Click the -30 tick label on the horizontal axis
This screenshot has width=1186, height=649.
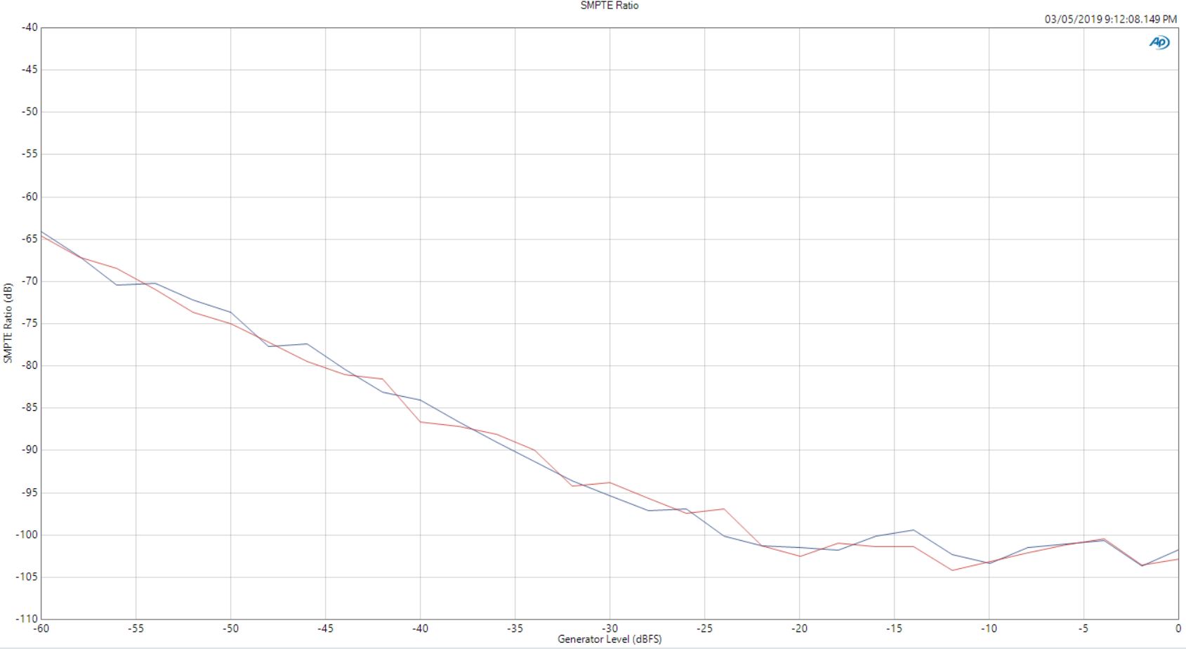point(610,629)
